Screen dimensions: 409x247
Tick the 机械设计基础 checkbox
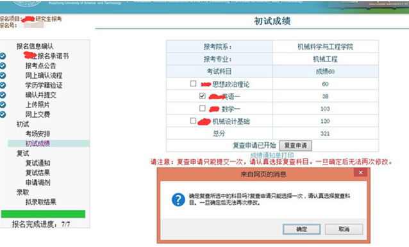tap(193, 121)
